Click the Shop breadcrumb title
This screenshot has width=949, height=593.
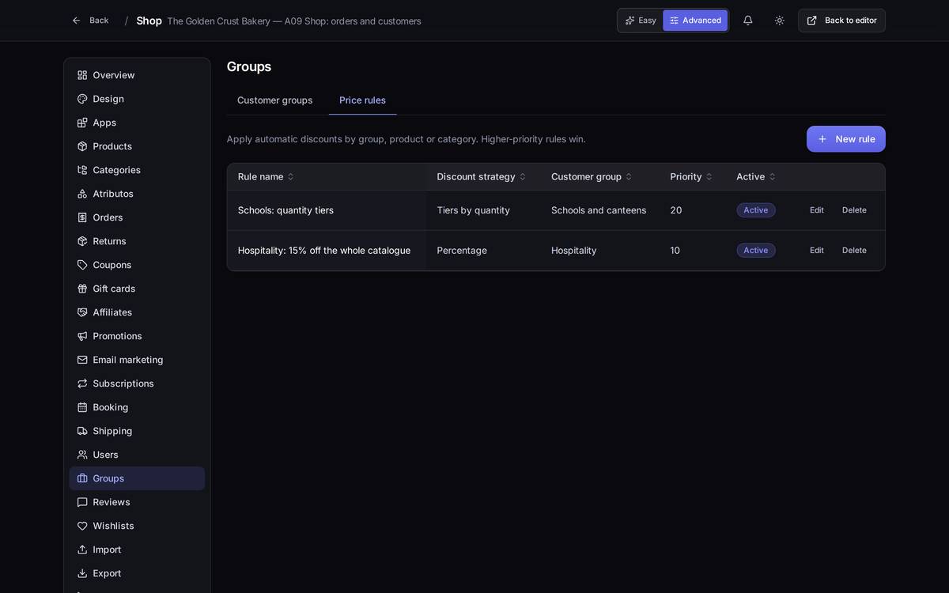149,21
